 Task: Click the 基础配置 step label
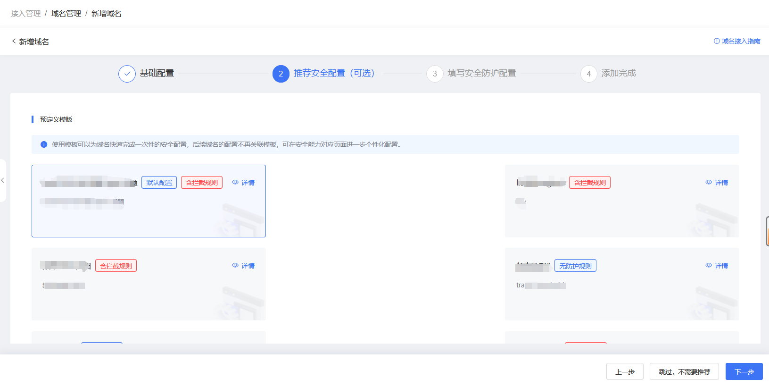157,73
